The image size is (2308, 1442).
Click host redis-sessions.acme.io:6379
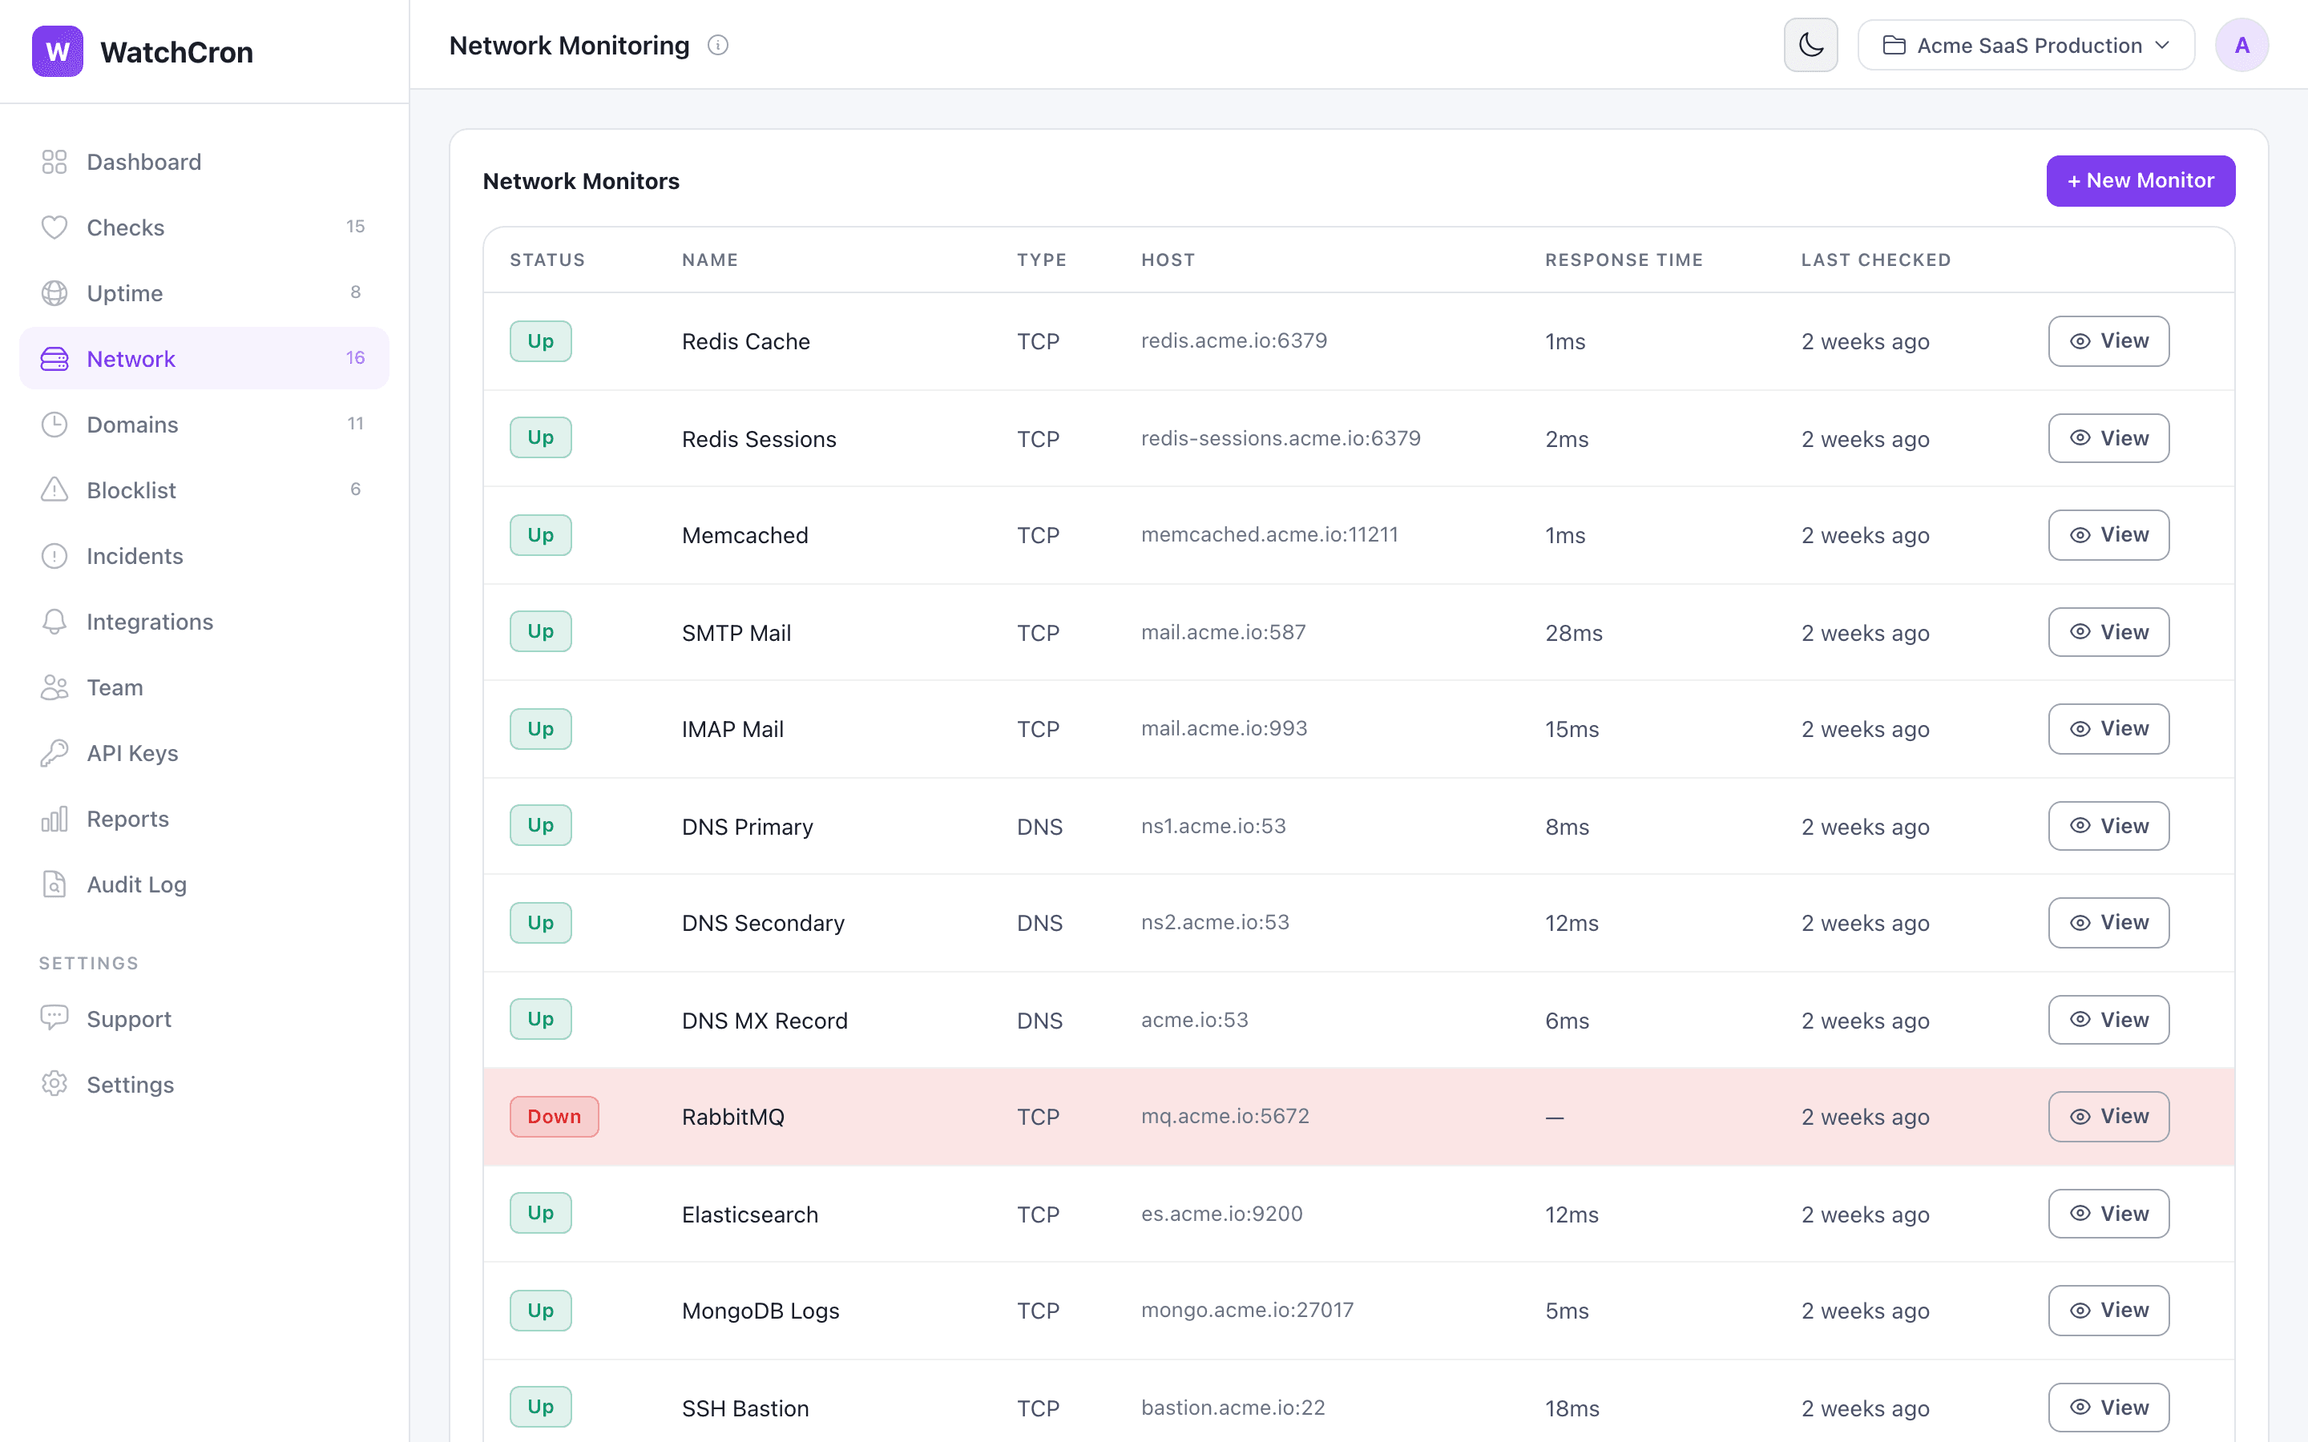point(1281,439)
